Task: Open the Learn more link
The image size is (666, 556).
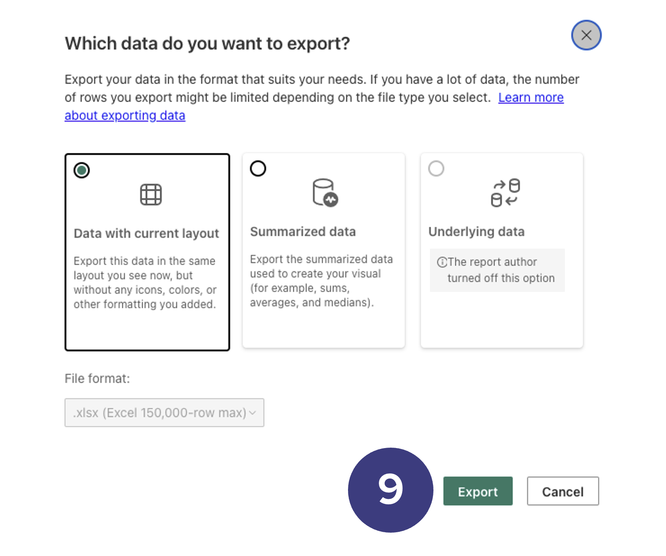Action: 531,98
